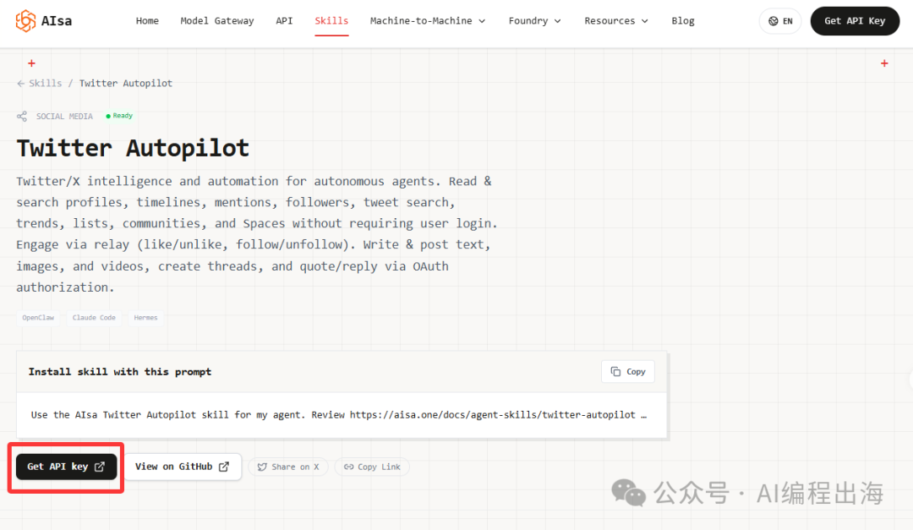913x530 pixels.
Task: Click the AIsa logo icon
Action: [25, 21]
